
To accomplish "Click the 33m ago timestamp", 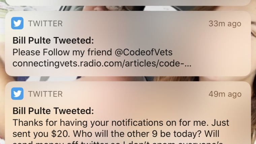I will pos(225,24).
